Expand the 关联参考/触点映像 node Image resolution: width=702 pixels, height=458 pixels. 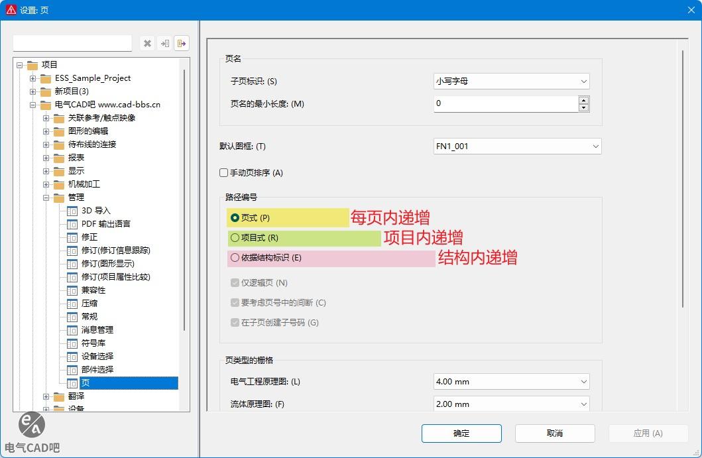click(46, 118)
